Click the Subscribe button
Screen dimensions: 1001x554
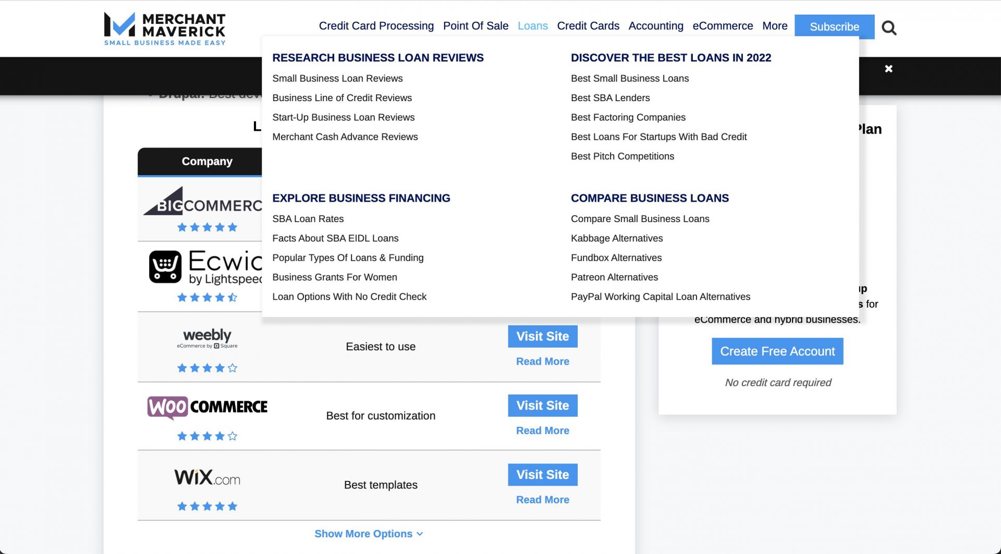tap(834, 27)
